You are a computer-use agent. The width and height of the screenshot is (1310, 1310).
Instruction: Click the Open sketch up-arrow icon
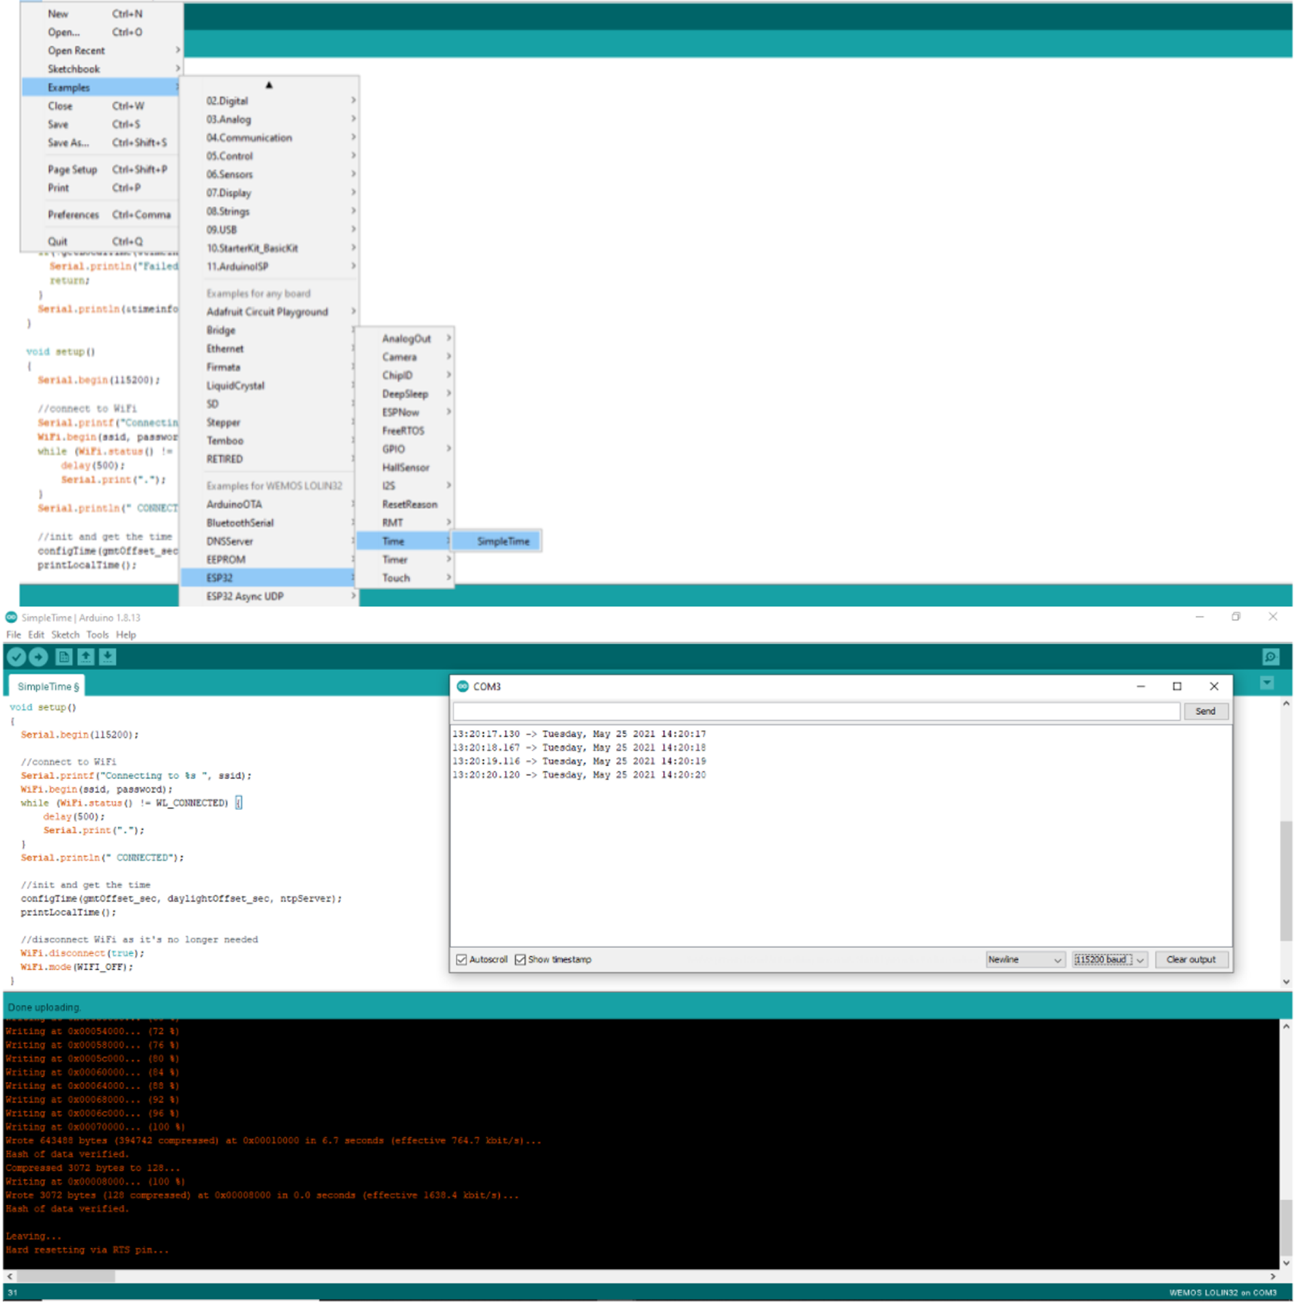point(85,657)
